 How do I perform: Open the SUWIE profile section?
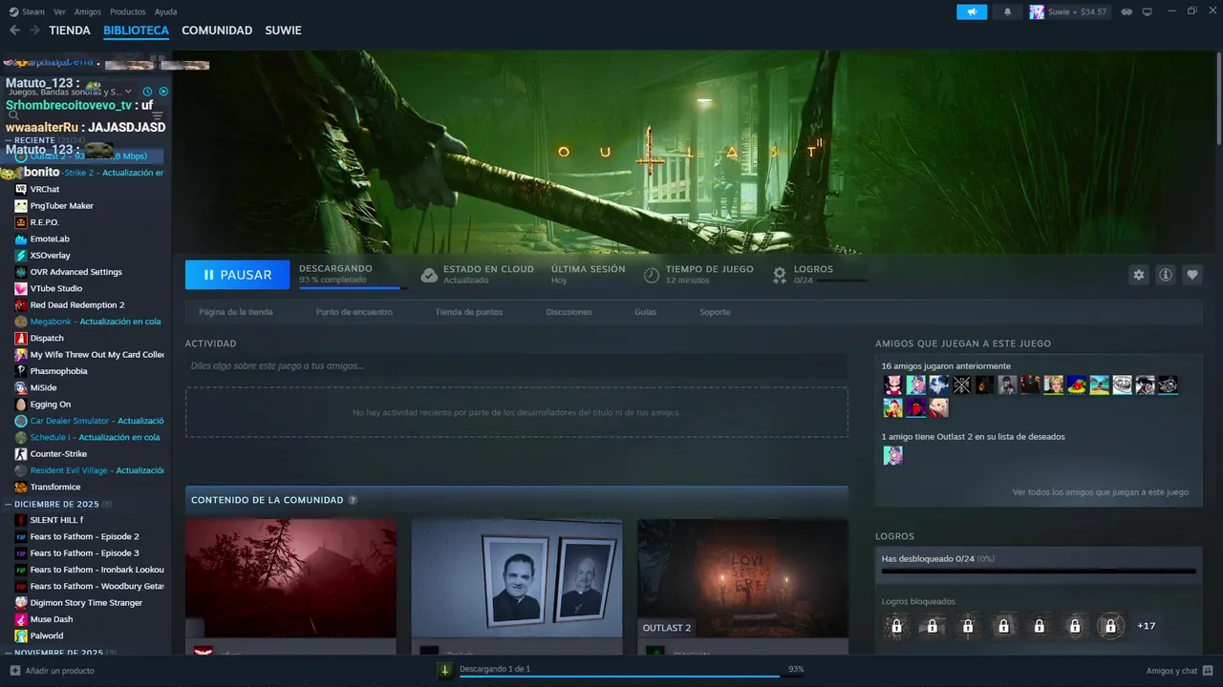point(283,31)
